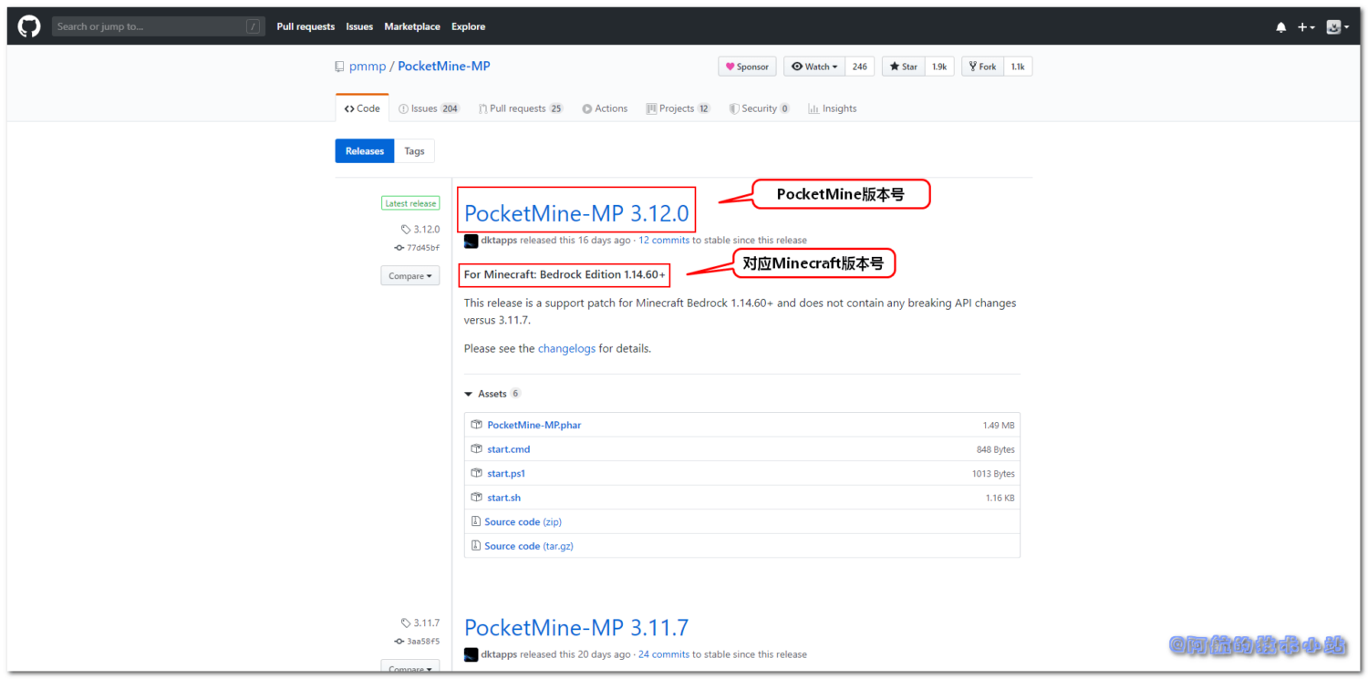The width and height of the screenshot is (1368, 679).
Task: Open dktapps' profile avatar
Action: pos(471,240)
